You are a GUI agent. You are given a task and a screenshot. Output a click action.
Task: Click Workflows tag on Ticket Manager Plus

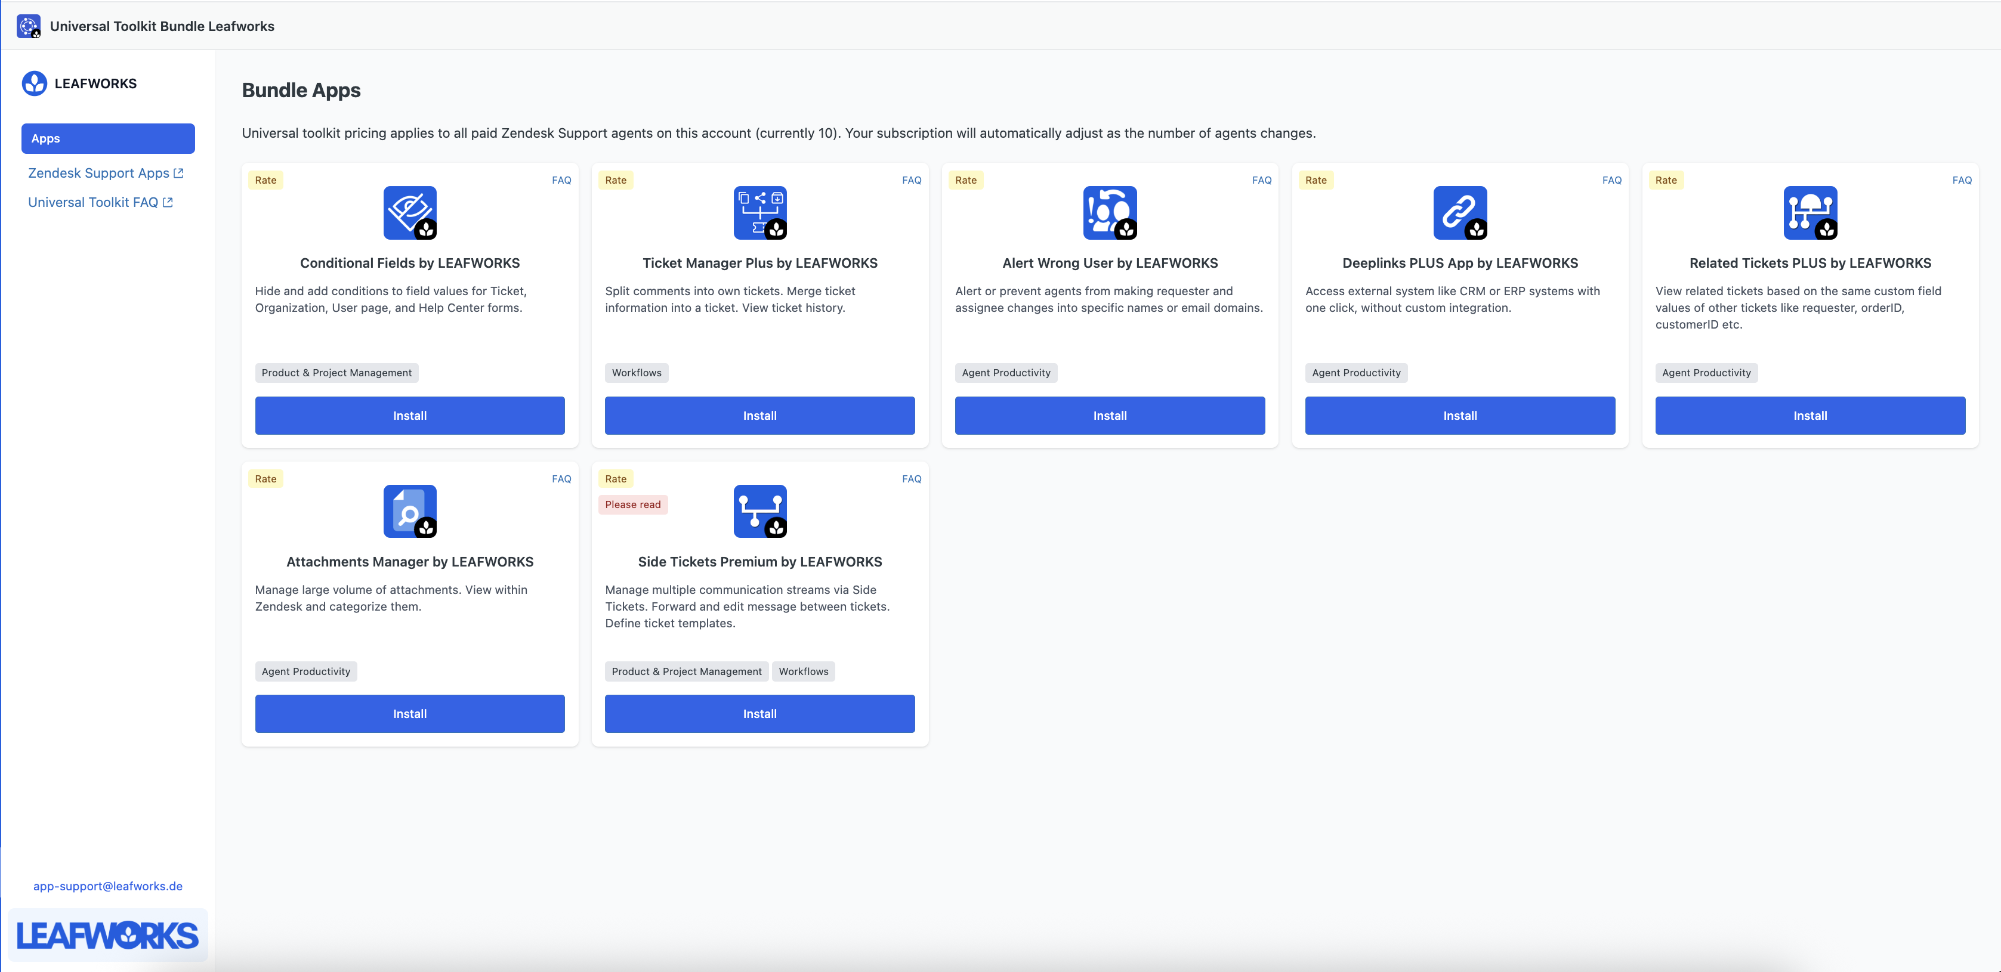(x=636, y=373)
